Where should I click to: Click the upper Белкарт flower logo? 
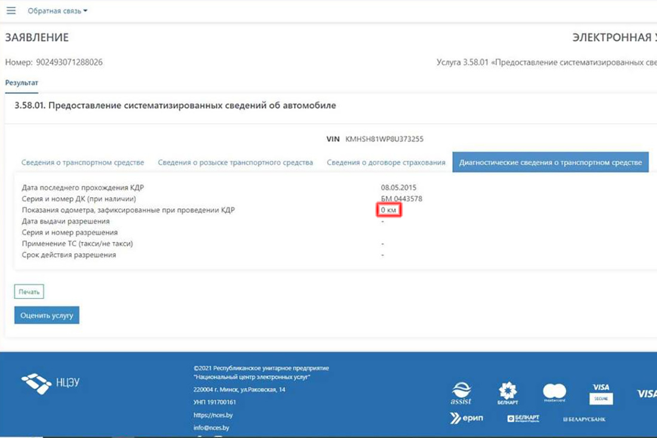pyautogui.click(x=508, y=393)
